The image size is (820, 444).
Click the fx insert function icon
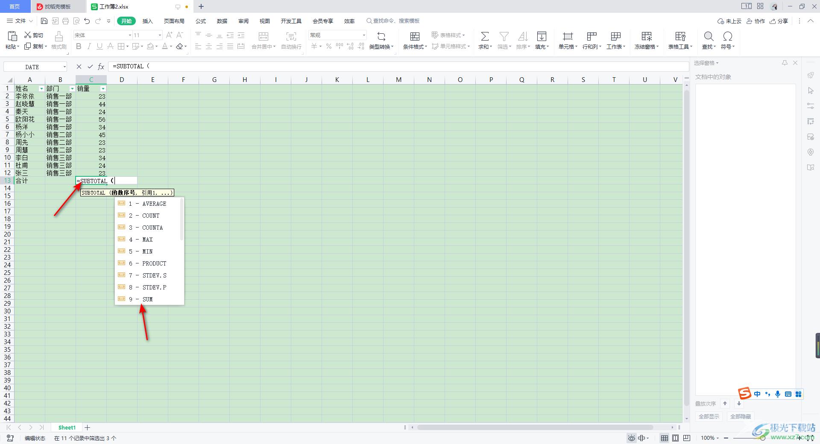(101, 67)
